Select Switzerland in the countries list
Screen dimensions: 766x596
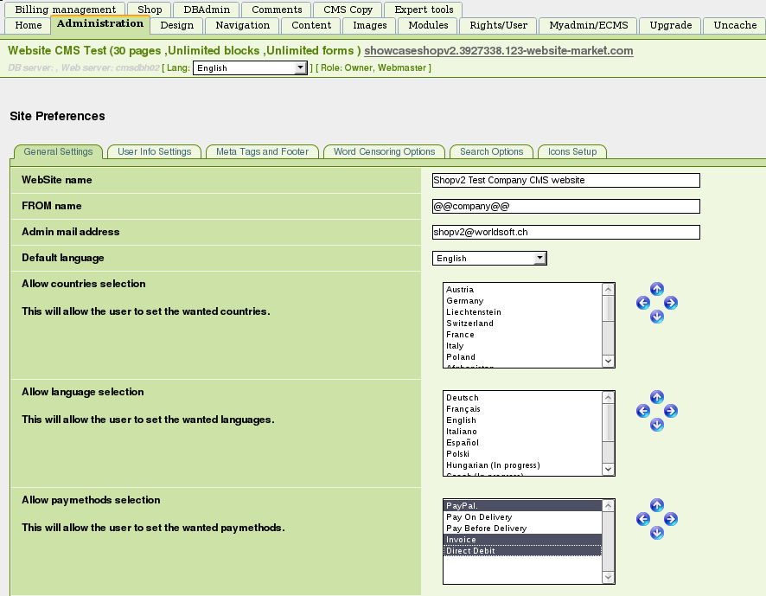pyautogui.click(x=469, y=324)
